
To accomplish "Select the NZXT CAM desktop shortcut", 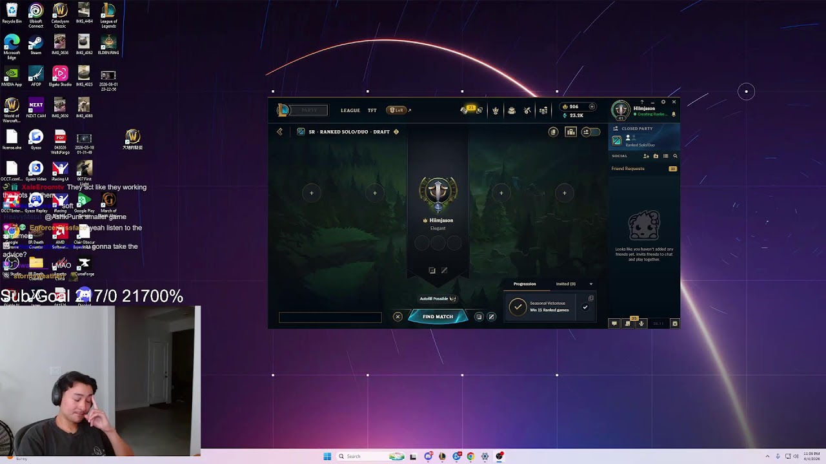I will 36,108.
